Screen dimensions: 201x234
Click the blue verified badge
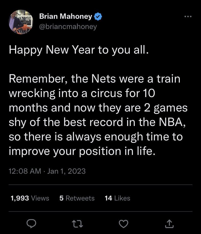pos(98,17)
